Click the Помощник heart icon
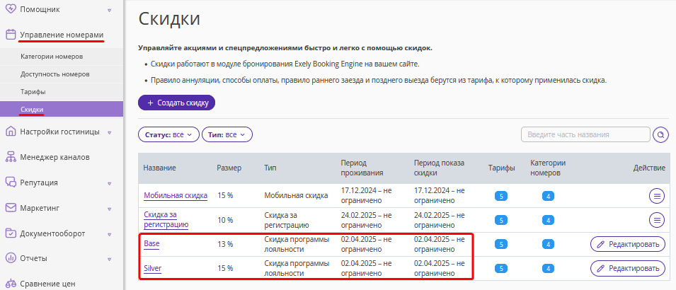The image size is (676, 290). point(11,9)
